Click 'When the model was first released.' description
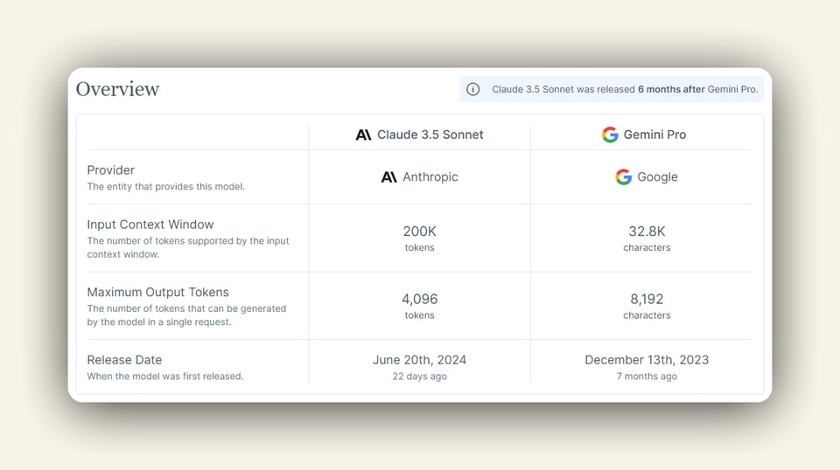The height and width of the screenshot is (470, 840). click(165, 377)
